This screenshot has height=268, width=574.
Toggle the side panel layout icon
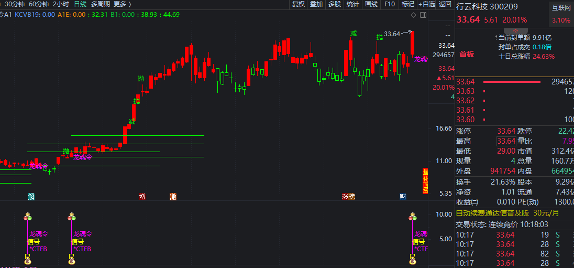[423, 15]
